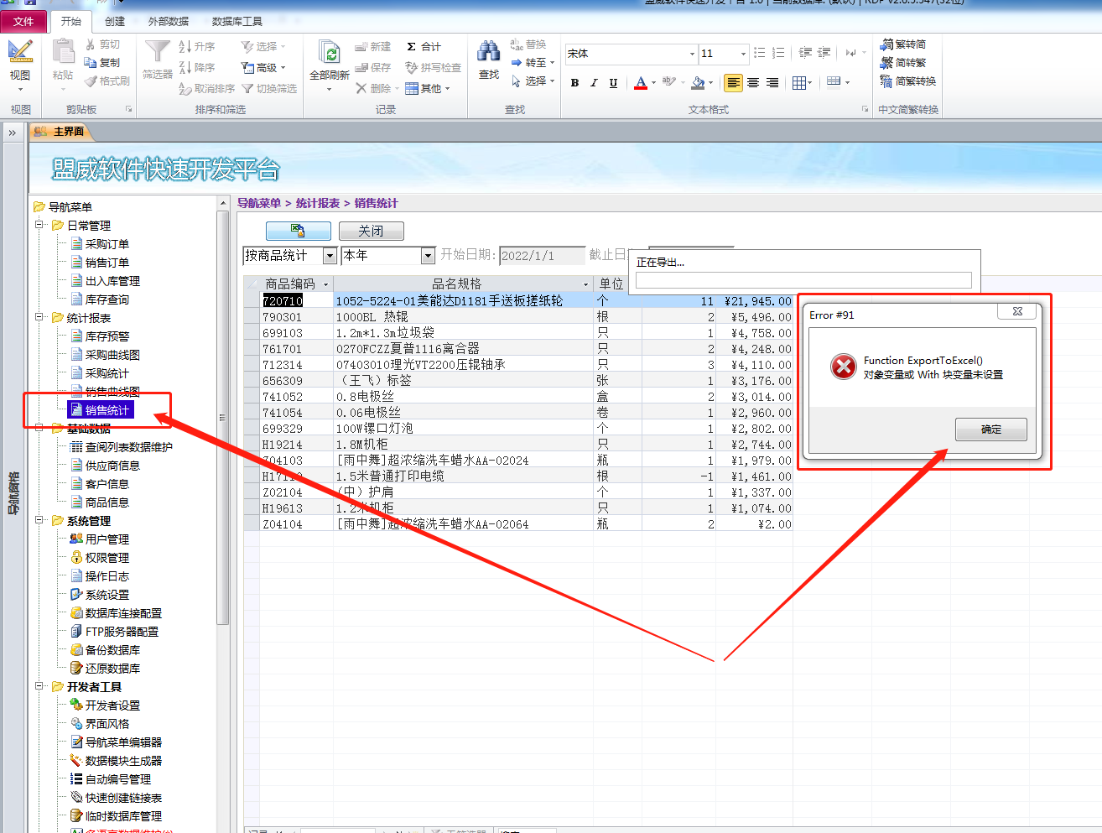Apply italic text formatting
Image resolution: width=1102 pixels, height=833 pixels.
[x=594, y=82]
